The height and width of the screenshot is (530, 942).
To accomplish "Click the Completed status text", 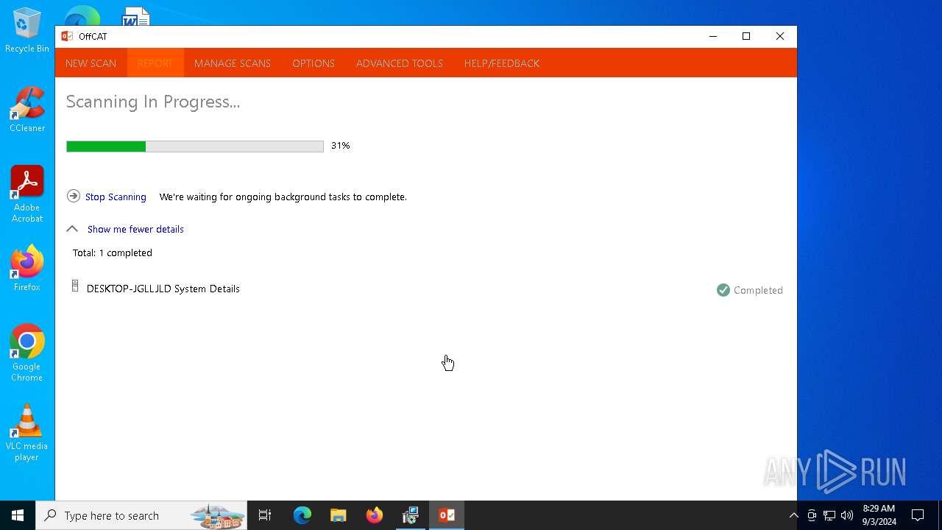I will point(758,290).
